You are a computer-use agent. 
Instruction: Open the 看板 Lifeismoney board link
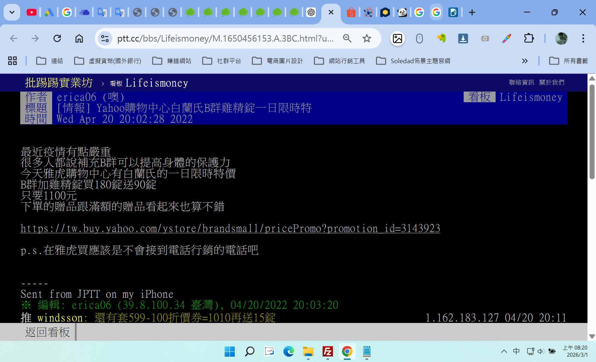point(149,83)
